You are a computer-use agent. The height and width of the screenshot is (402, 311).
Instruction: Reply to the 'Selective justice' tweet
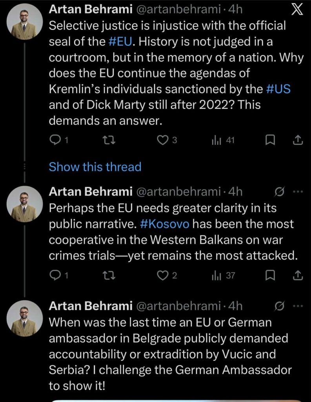[x=55, y=140]
